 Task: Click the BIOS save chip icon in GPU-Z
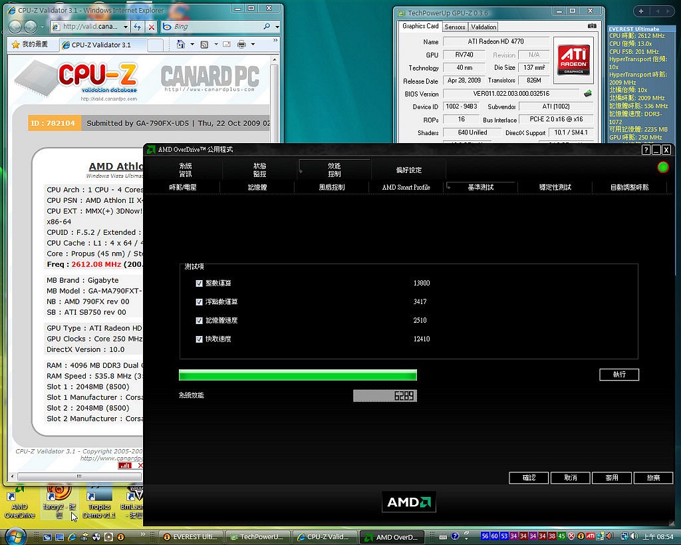[x=588, y=93]
